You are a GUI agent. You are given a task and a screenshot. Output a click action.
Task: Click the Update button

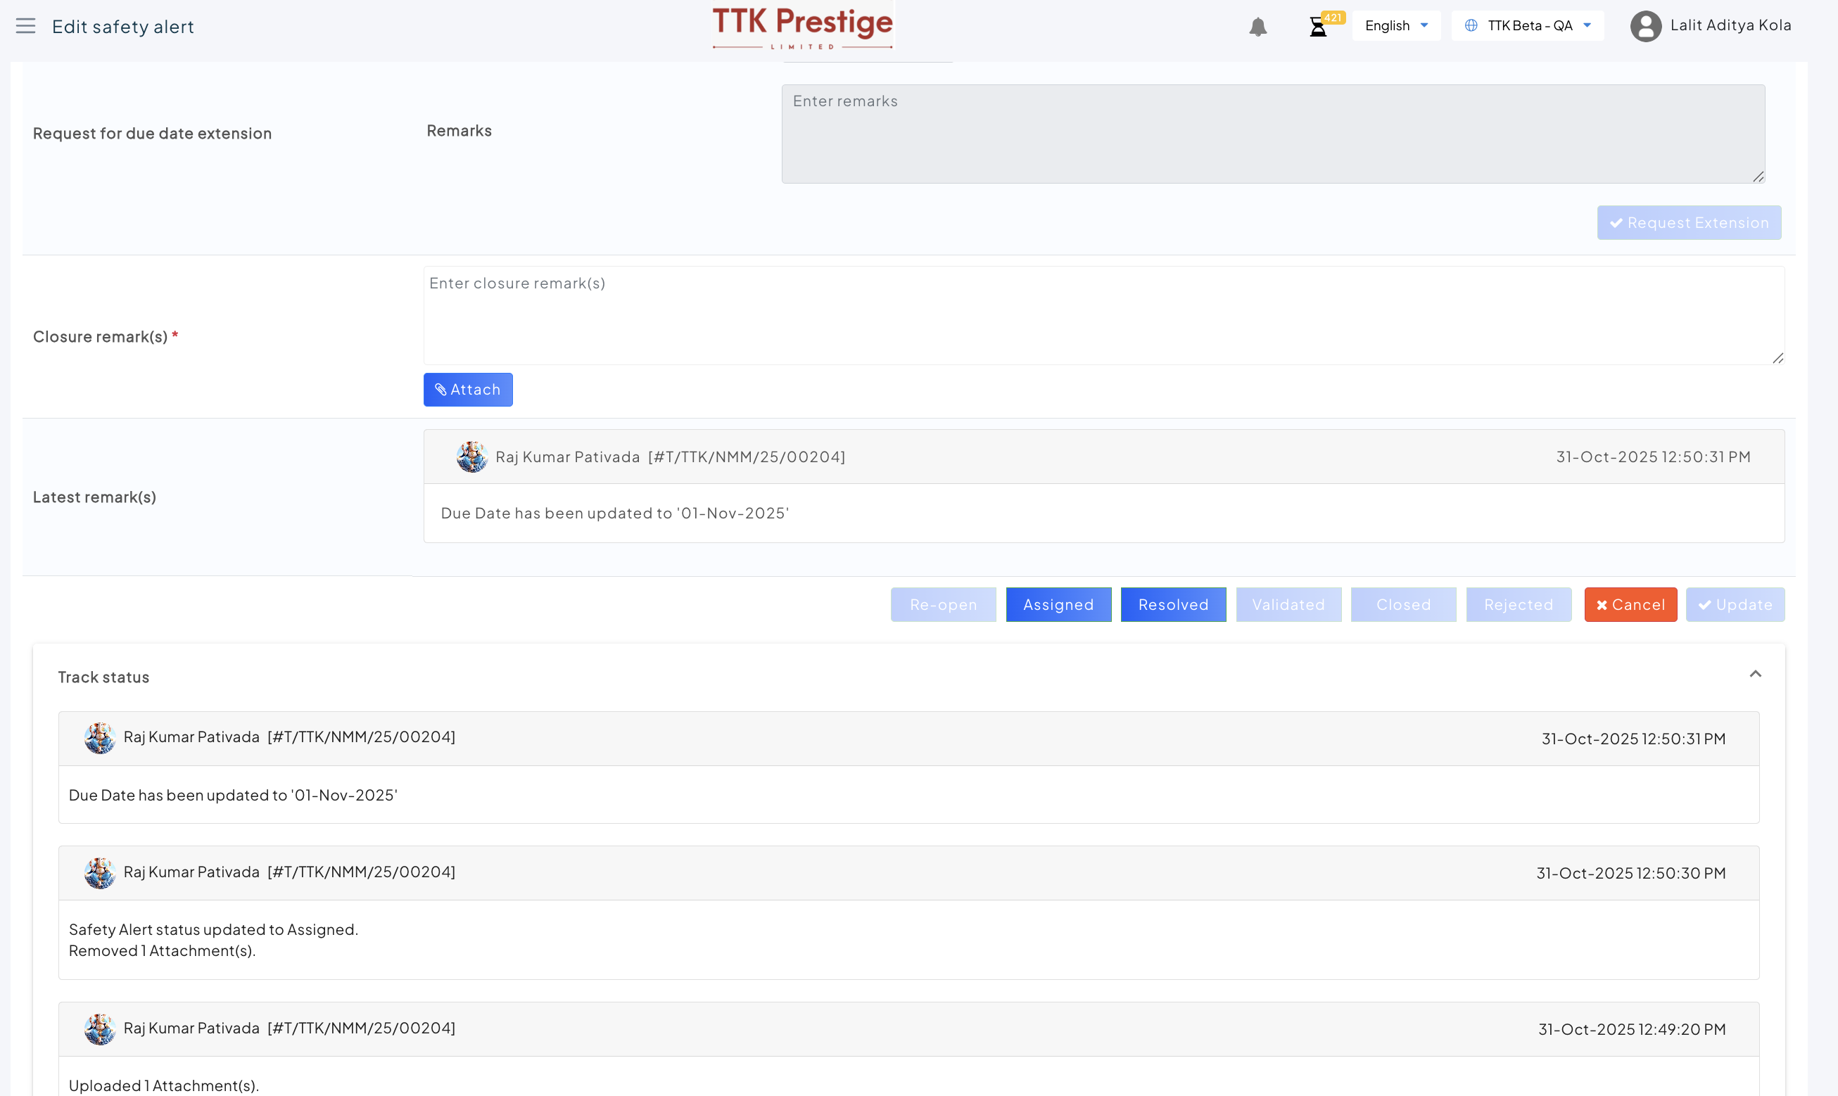pos(1735,605)
